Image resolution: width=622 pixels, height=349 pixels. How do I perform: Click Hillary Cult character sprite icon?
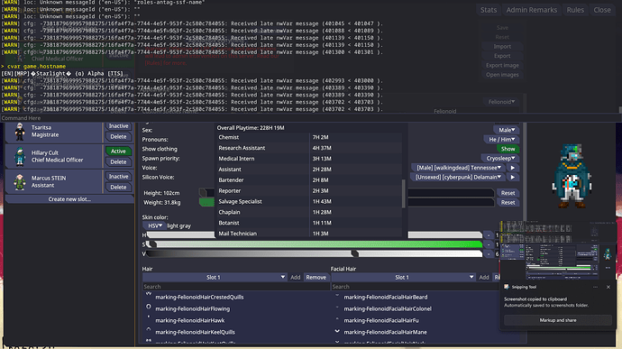(20, 156)
